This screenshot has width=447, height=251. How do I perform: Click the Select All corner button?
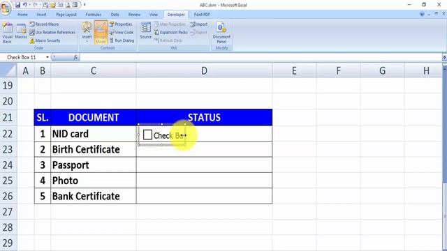8,70
